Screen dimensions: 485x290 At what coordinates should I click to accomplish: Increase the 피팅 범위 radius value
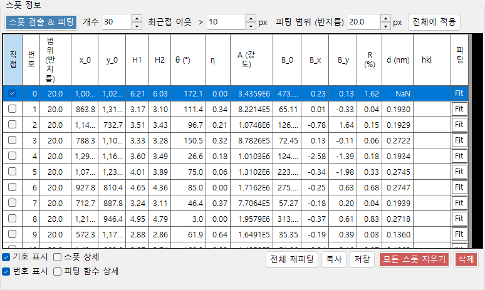click(x=385, y=19)
